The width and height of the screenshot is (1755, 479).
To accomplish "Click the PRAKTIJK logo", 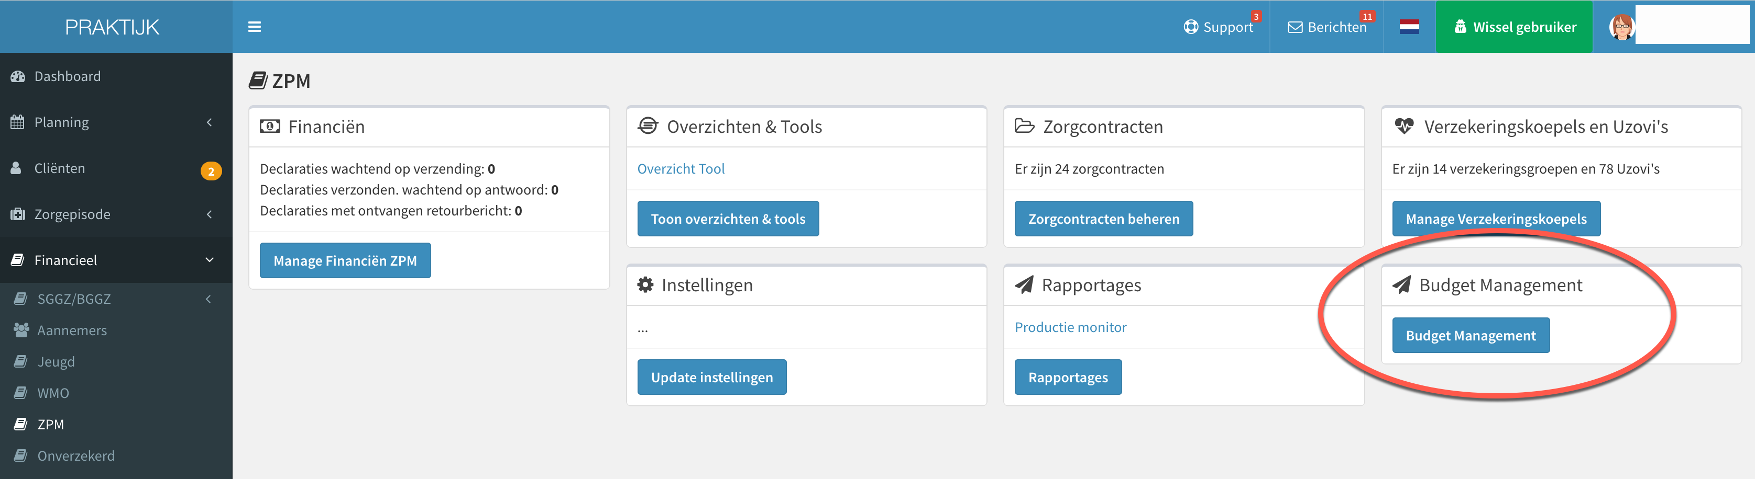I will (113, 27).
